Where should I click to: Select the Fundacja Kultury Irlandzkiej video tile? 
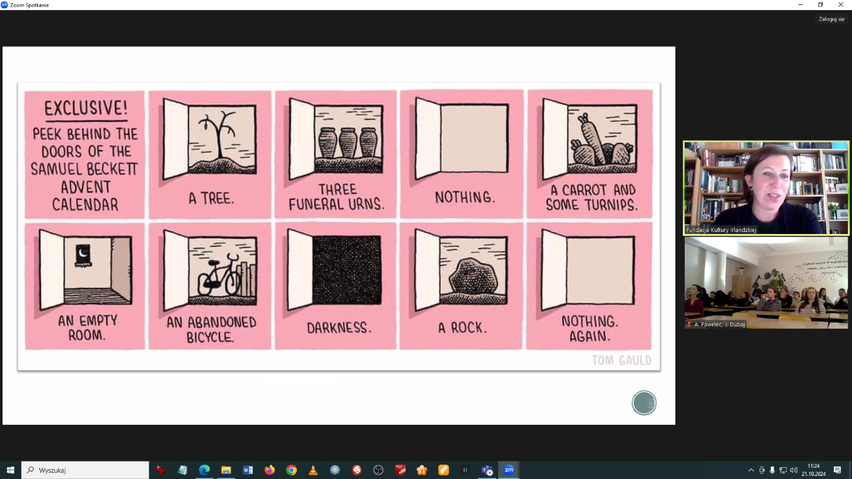pyautogui.click(x=766, y=188)
